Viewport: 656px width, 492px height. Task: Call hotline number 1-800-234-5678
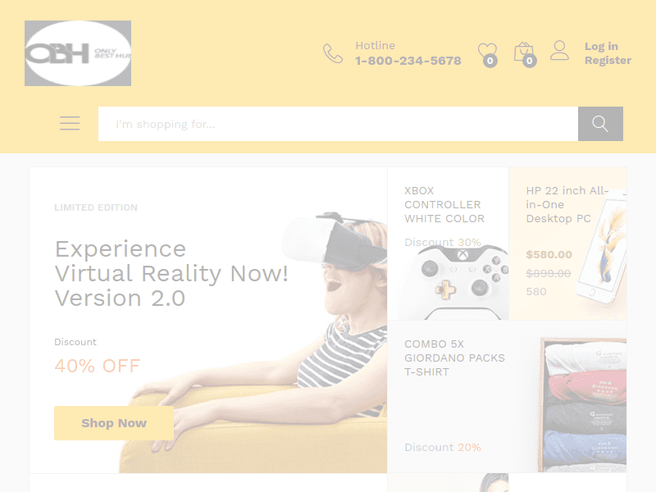tap(408, 61)
